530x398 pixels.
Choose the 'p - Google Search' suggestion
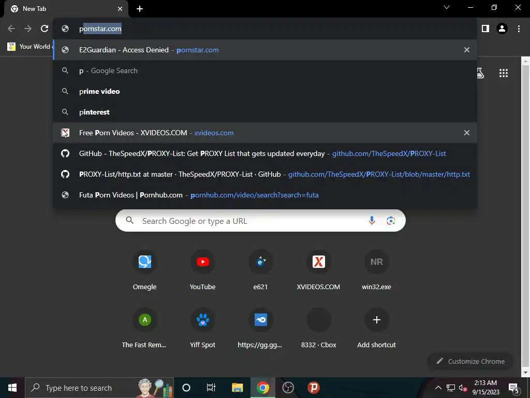(265, 70)
